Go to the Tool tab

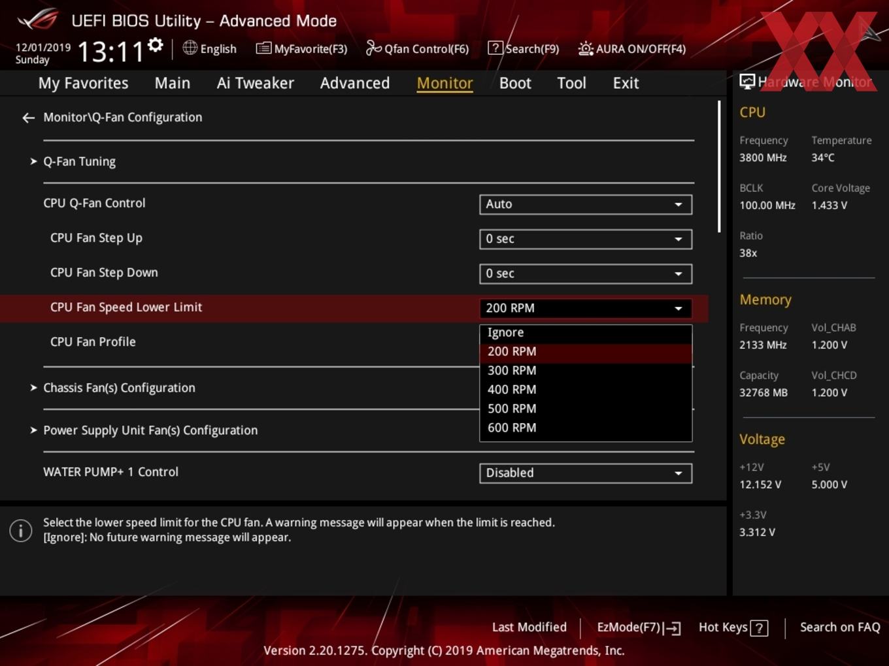click(571, 83)
